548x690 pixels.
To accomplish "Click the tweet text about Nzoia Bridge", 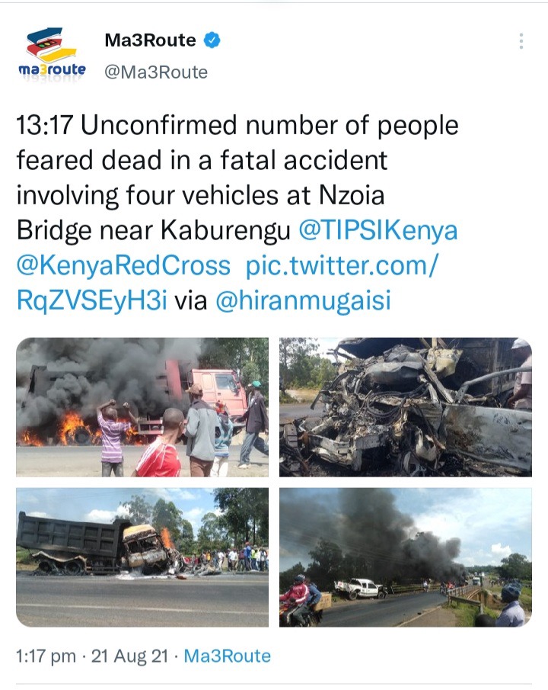I will [x=237, y=178].
